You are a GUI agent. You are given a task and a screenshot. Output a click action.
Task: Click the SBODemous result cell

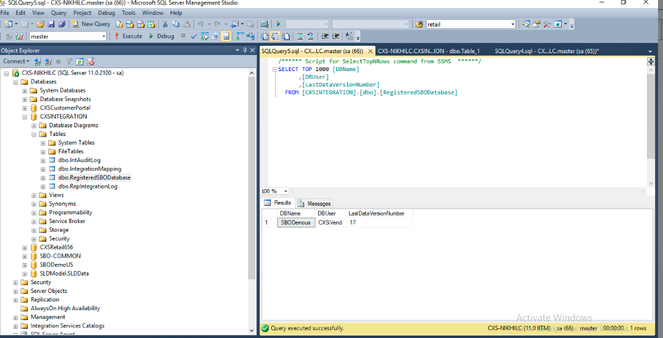click(296, 222)
